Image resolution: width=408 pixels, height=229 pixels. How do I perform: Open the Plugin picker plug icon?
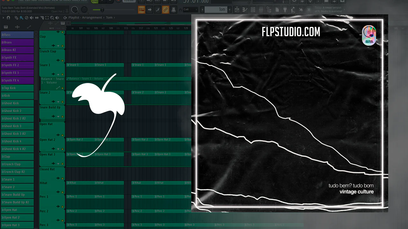[x=285, y=10]
